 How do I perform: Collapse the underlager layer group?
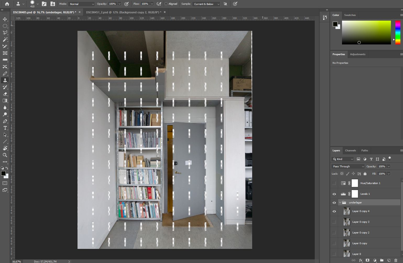[340, 202]
